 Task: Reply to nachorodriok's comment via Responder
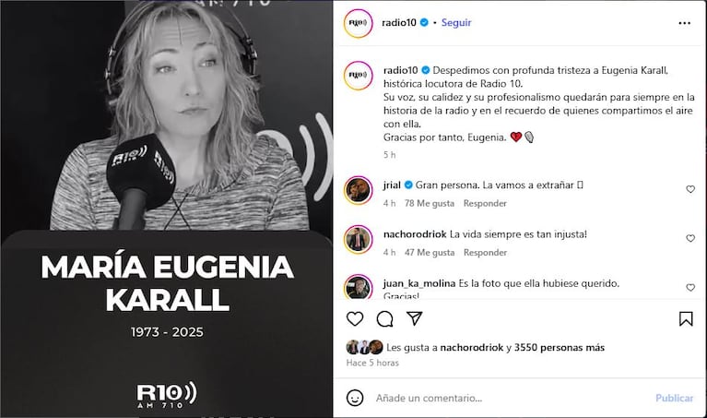(485, 253)
